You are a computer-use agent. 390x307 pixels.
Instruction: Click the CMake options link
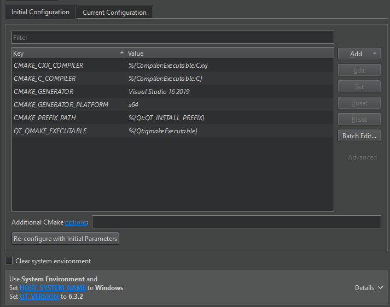(x=75, y=222)
